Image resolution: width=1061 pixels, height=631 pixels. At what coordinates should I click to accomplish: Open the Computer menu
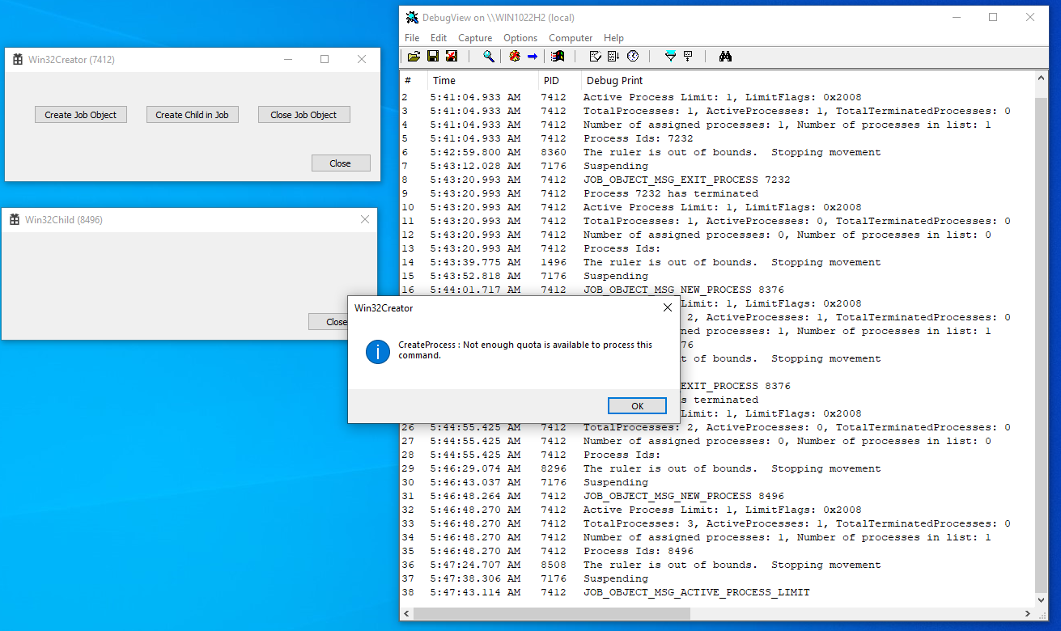coord(571,38)
